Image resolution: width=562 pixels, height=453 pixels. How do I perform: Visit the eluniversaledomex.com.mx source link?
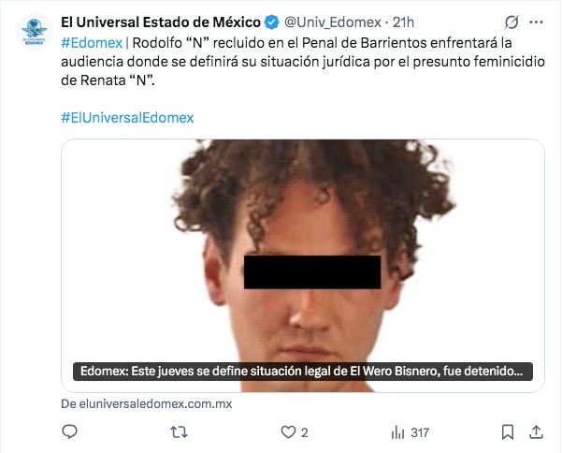pyautogui.click(x=147, y=403)
